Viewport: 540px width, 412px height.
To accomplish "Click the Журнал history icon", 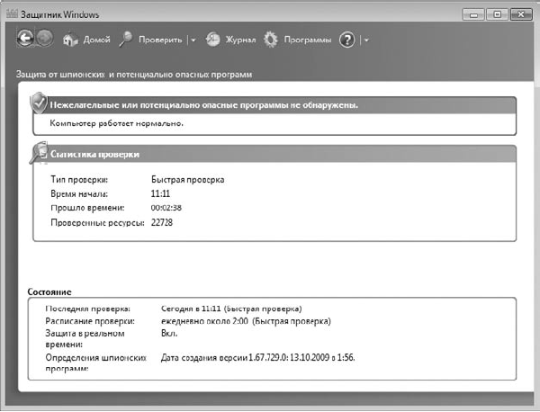I will [x=213, y=40].
